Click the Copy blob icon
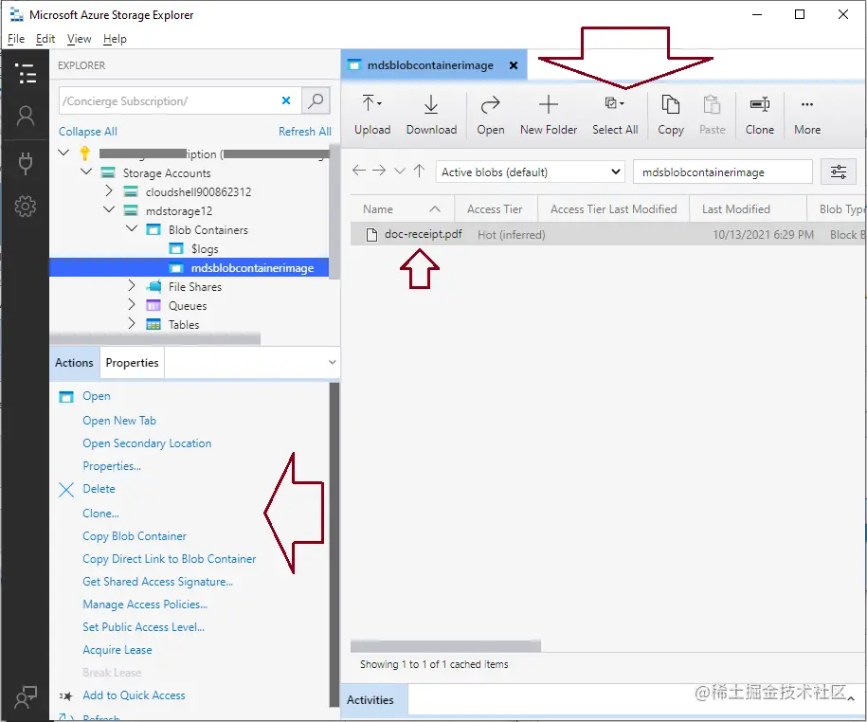The height and width of the screenshot is (722, 867). [x=670, y=112]
